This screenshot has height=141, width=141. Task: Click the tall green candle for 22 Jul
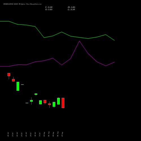pos(18,86)
